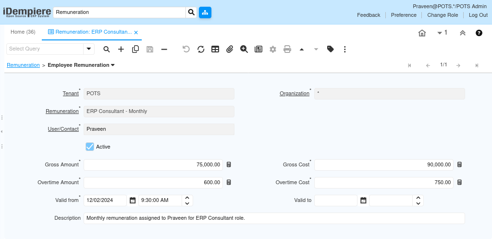492x239 pixels.
Task: Open calculator for Overtime Cost
Action: [x=459, y=182]
